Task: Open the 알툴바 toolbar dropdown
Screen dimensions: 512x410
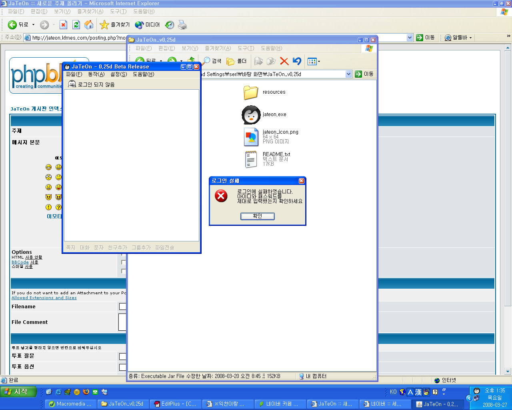Action: tap(470, 38)
